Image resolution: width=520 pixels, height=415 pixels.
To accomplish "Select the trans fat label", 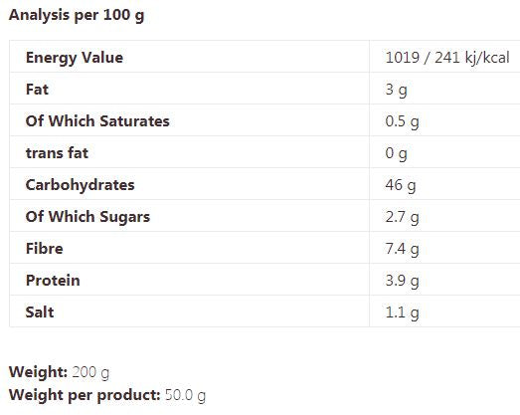I will click(x=57, y=153).
